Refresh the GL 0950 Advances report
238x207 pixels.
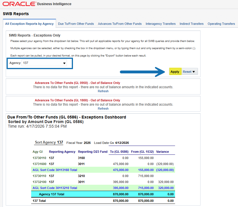pos(103,91)
